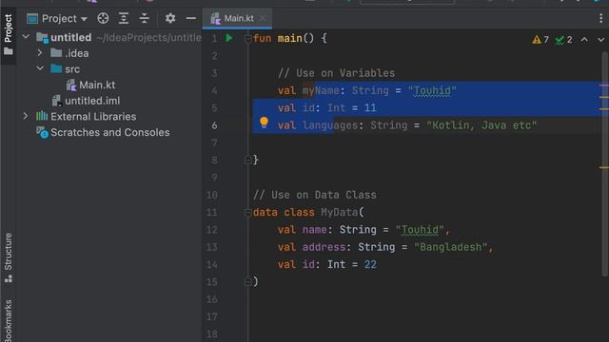
Task: Click the untitled project module icon
Action: (42, 38)
